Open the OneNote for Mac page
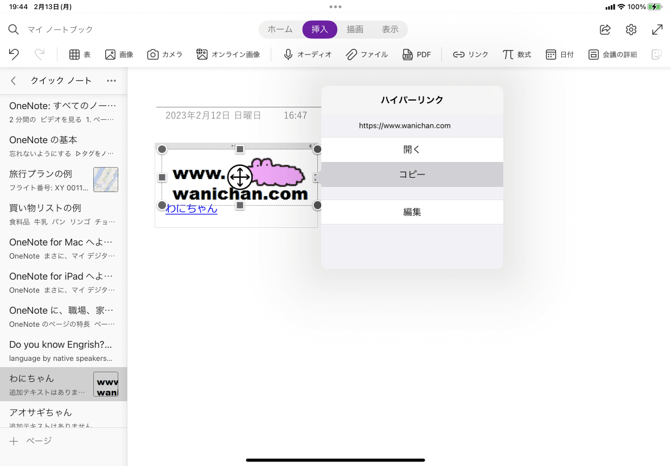Image resolution: width=671 pixels, height=466 pixels. (63, 248)
